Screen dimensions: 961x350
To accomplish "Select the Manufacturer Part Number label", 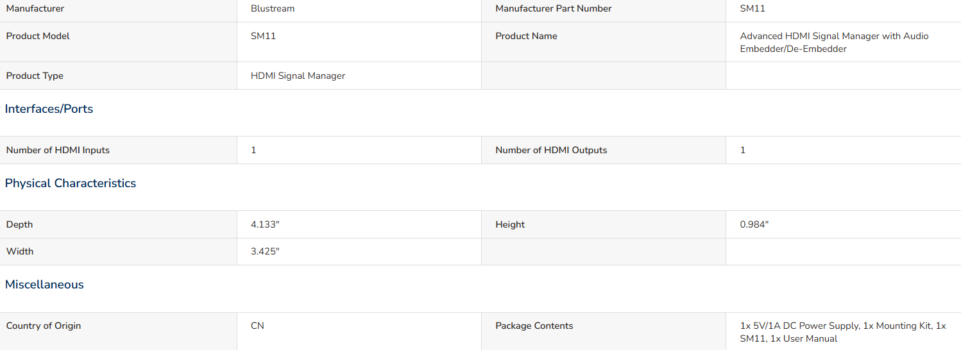I will [554, 8].
